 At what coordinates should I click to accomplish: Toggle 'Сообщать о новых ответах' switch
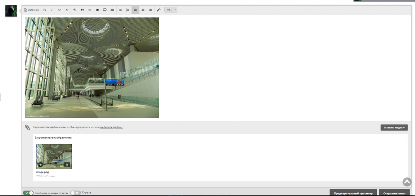pos(28,193)
